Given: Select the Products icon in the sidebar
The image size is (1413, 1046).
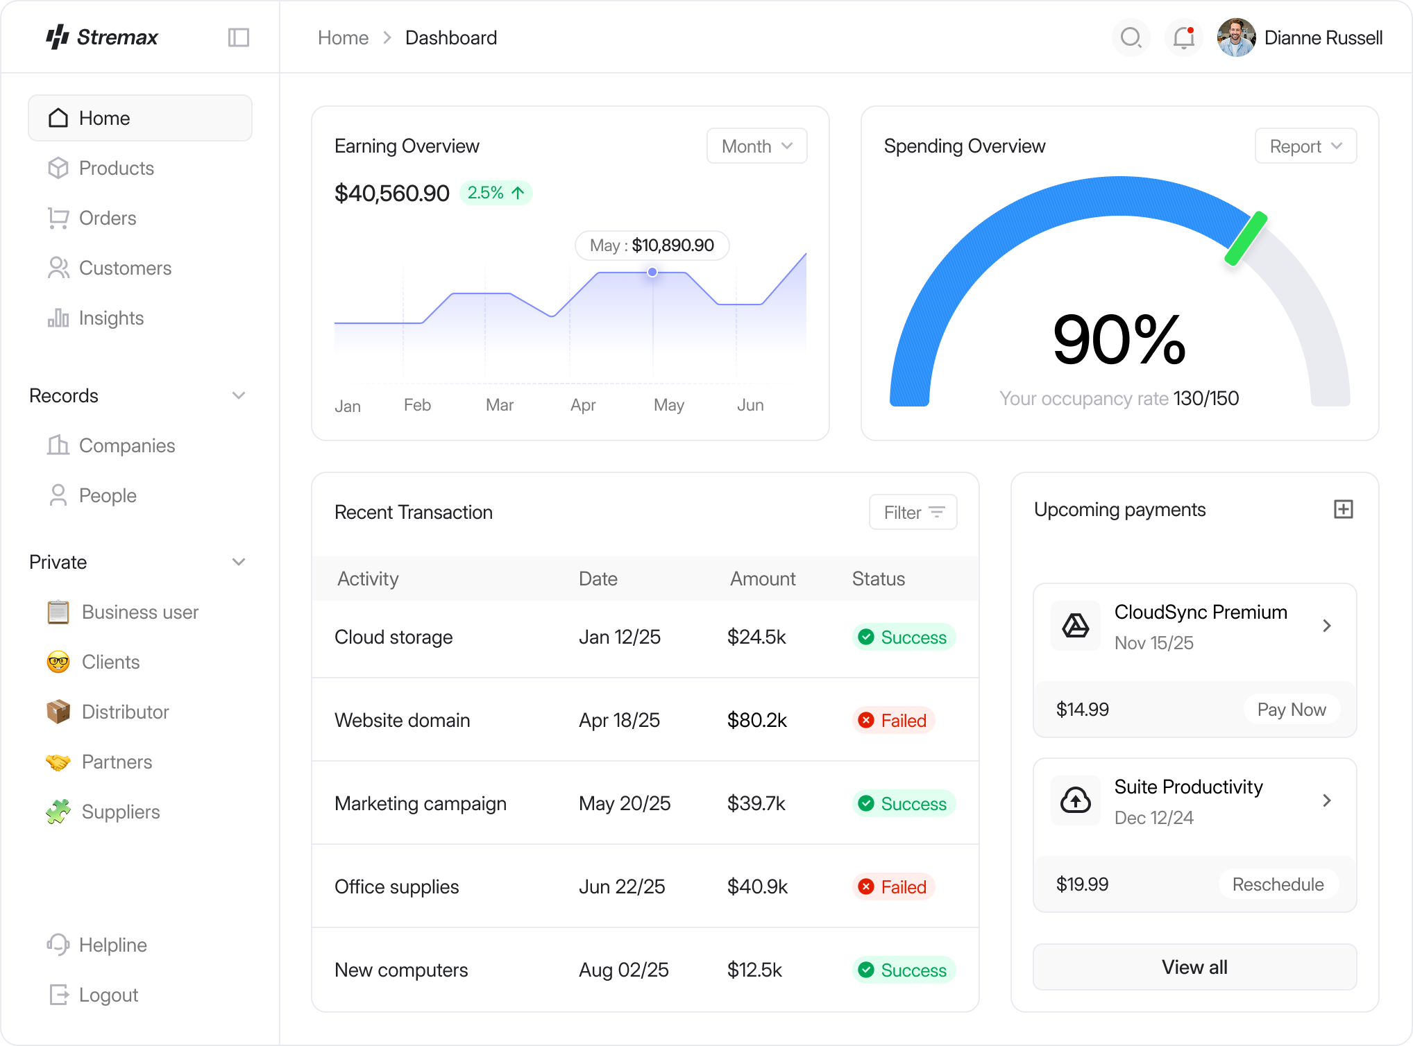Looking at the screenshot, I should point(58,168).
